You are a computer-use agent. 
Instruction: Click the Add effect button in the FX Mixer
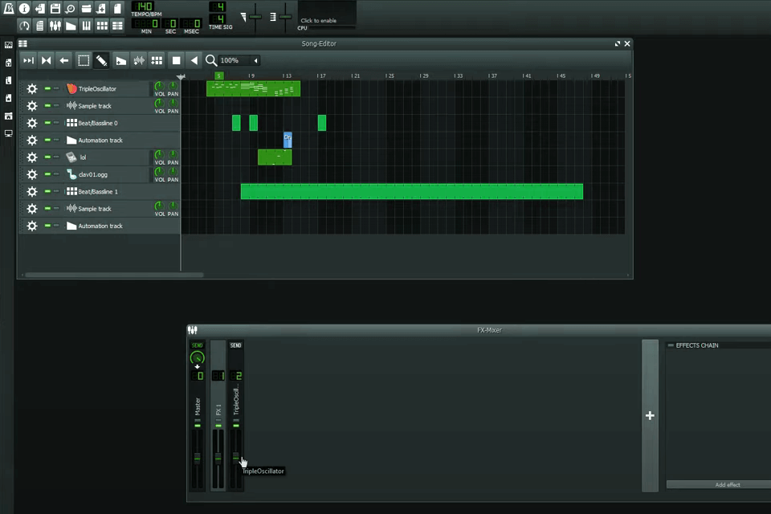[x=727, y=484]
